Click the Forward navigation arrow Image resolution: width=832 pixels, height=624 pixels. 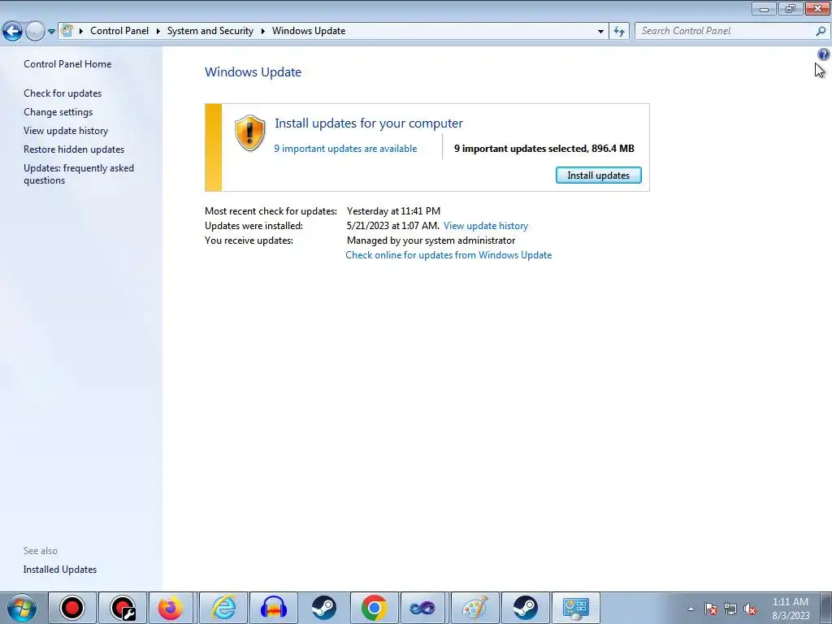(x=35, y=32)
